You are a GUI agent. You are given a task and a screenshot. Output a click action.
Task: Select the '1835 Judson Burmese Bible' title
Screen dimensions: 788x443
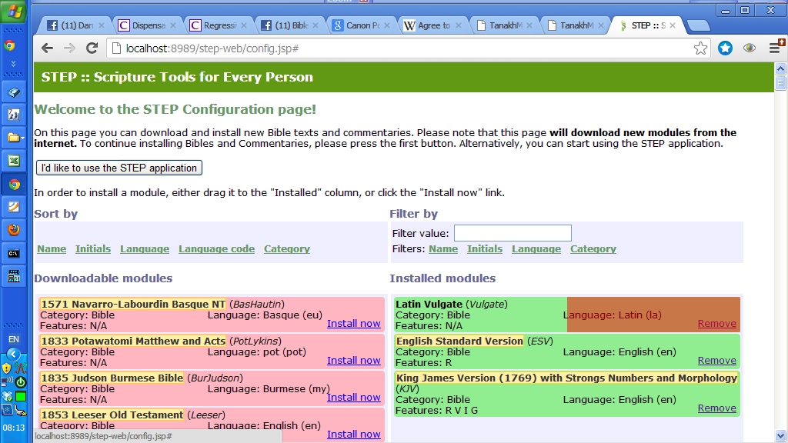112,378
